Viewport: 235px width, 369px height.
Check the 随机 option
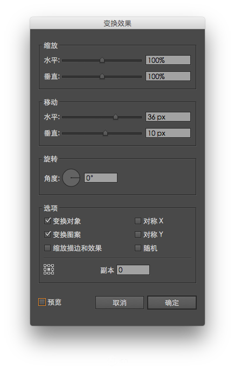[x=138, y=248]
